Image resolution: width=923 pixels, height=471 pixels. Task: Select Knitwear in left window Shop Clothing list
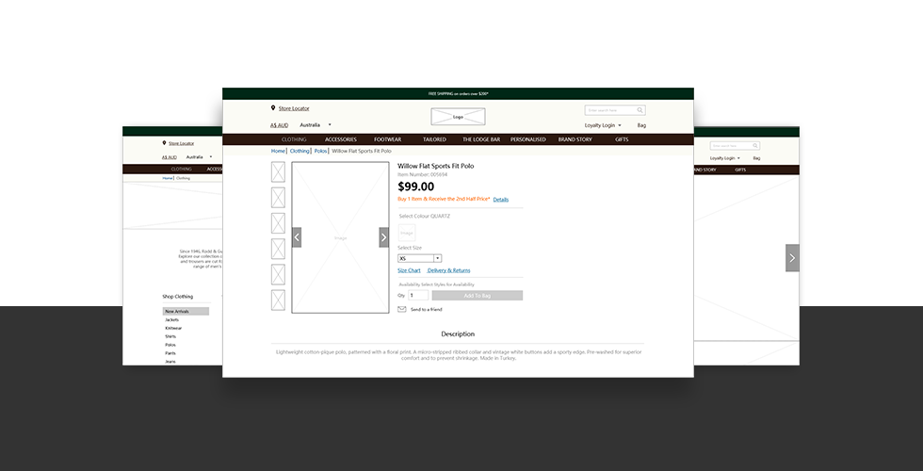(173, 328)
